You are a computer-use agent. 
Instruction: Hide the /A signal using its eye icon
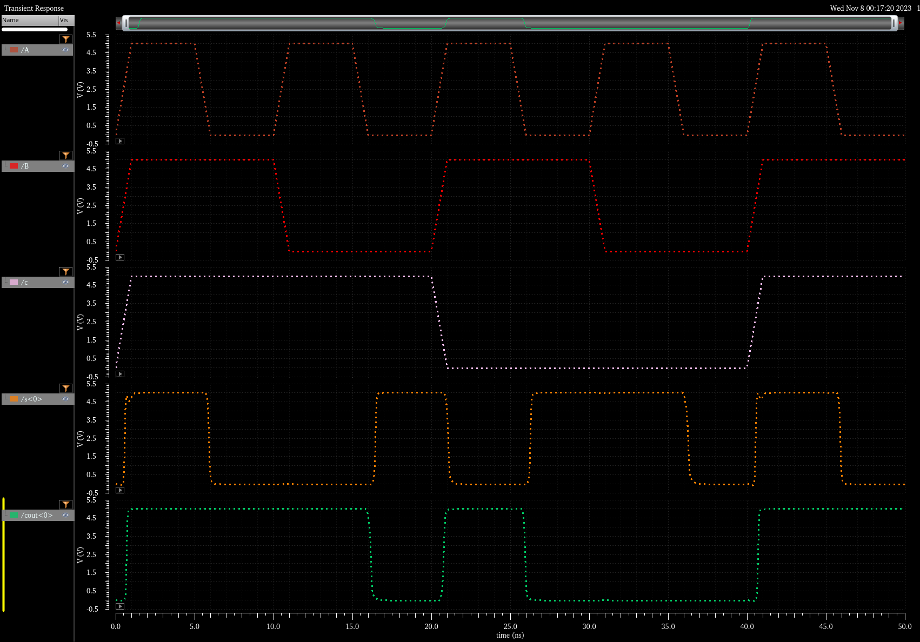pos(65,50)
